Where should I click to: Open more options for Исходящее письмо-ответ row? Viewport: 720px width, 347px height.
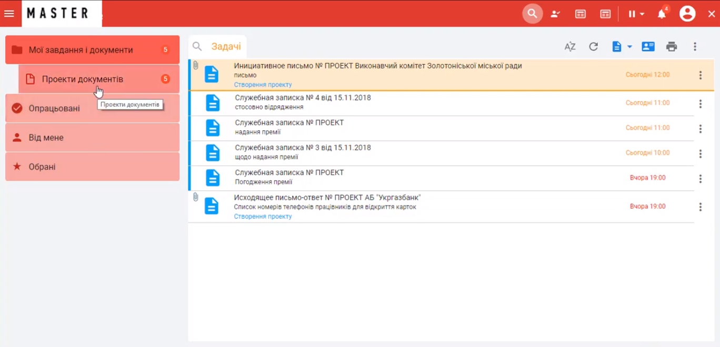pos(701,207)
